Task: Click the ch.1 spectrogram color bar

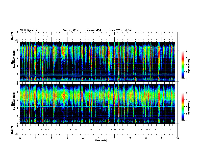Action: (x=183, y=65)
